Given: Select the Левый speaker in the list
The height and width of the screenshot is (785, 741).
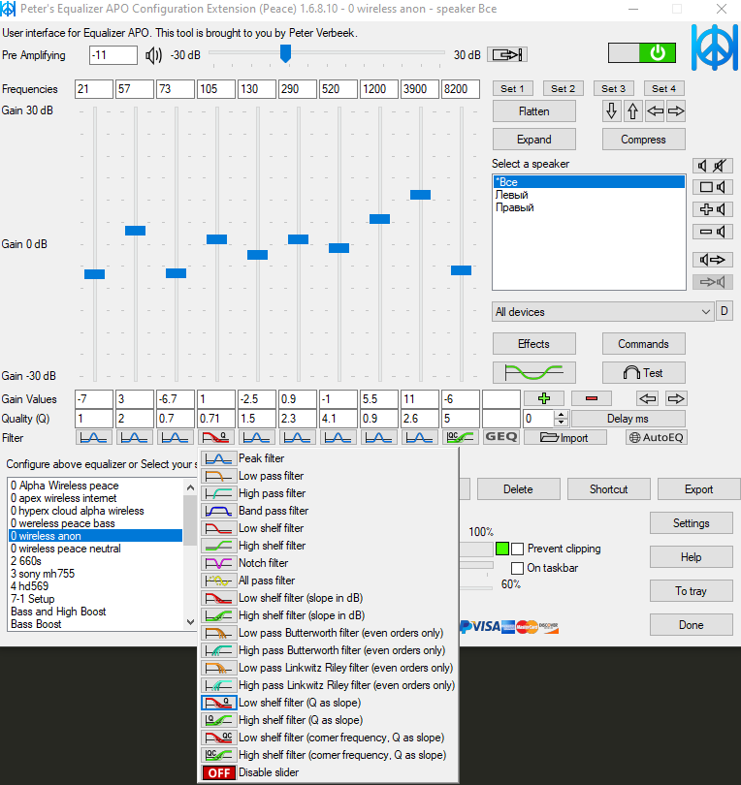Looking at the screenshot, I should (x=588, y=195).
